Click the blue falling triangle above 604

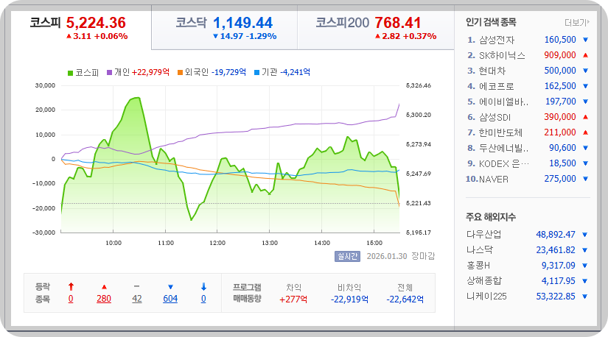pyautogui.click(x=170, y=287)
